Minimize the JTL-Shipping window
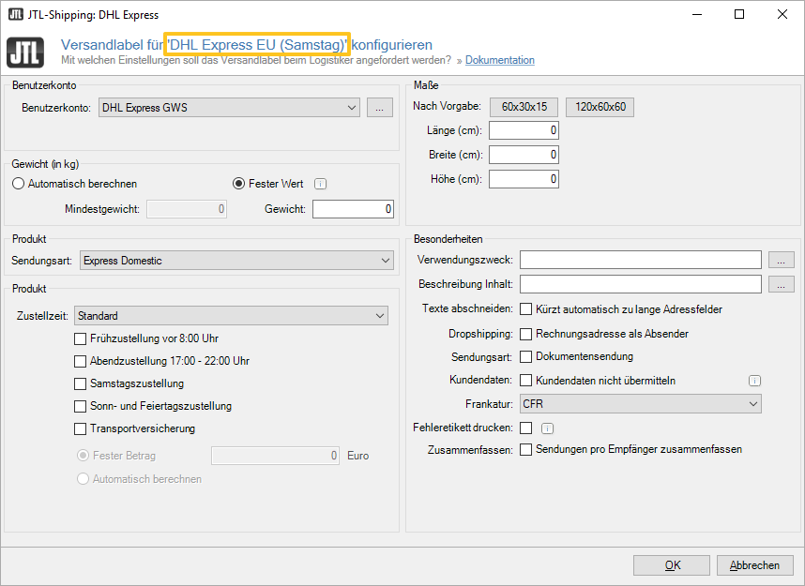The image size is (805, 586). 697,14
